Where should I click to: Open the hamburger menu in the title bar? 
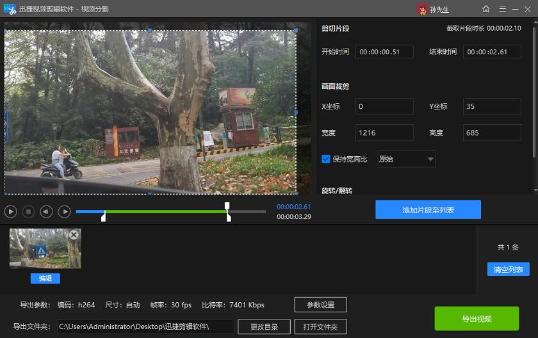(503, 9)
